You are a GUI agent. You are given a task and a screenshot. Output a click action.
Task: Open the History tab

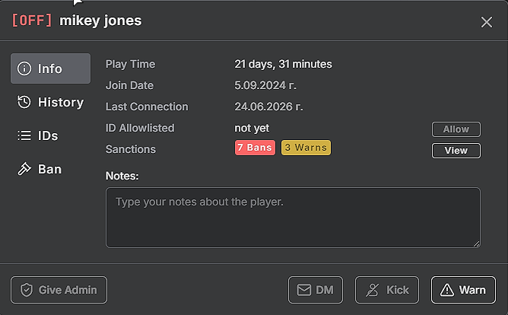click(x=50, y=102)
